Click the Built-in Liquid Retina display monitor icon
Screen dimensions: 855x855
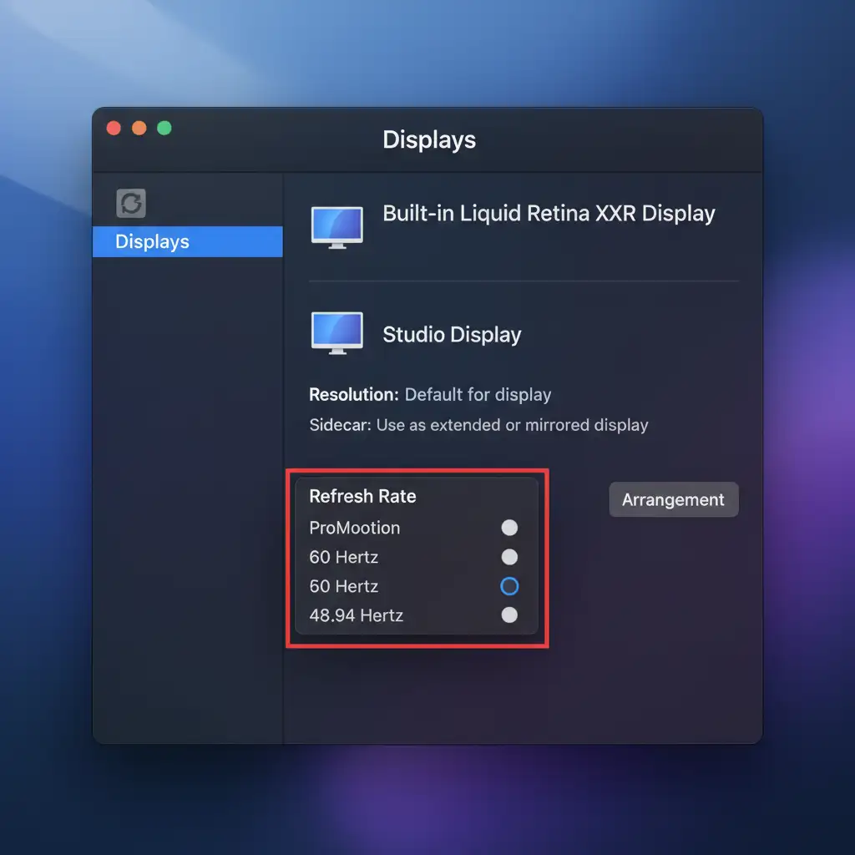pyautogui.click(x=336, y=226)
